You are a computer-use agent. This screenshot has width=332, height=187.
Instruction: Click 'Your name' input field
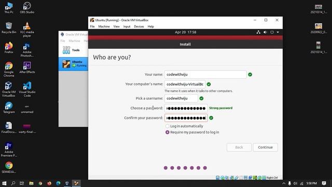coord(205,75)
